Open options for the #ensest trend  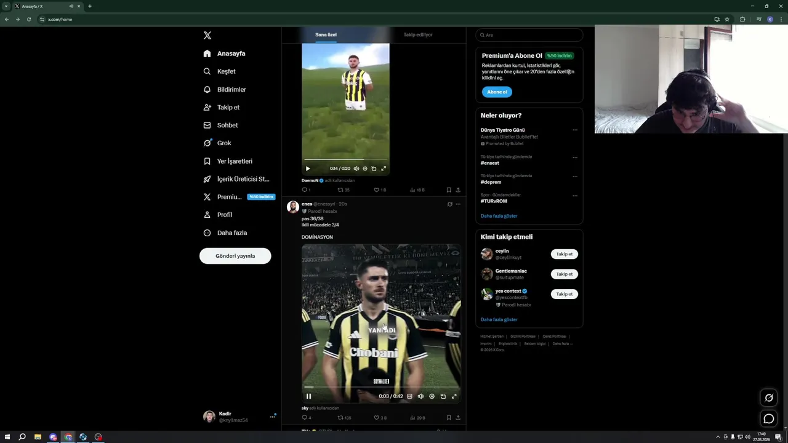575,158
